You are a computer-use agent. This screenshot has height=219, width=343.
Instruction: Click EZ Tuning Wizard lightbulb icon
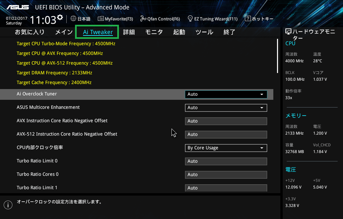[x=190, y=18]
